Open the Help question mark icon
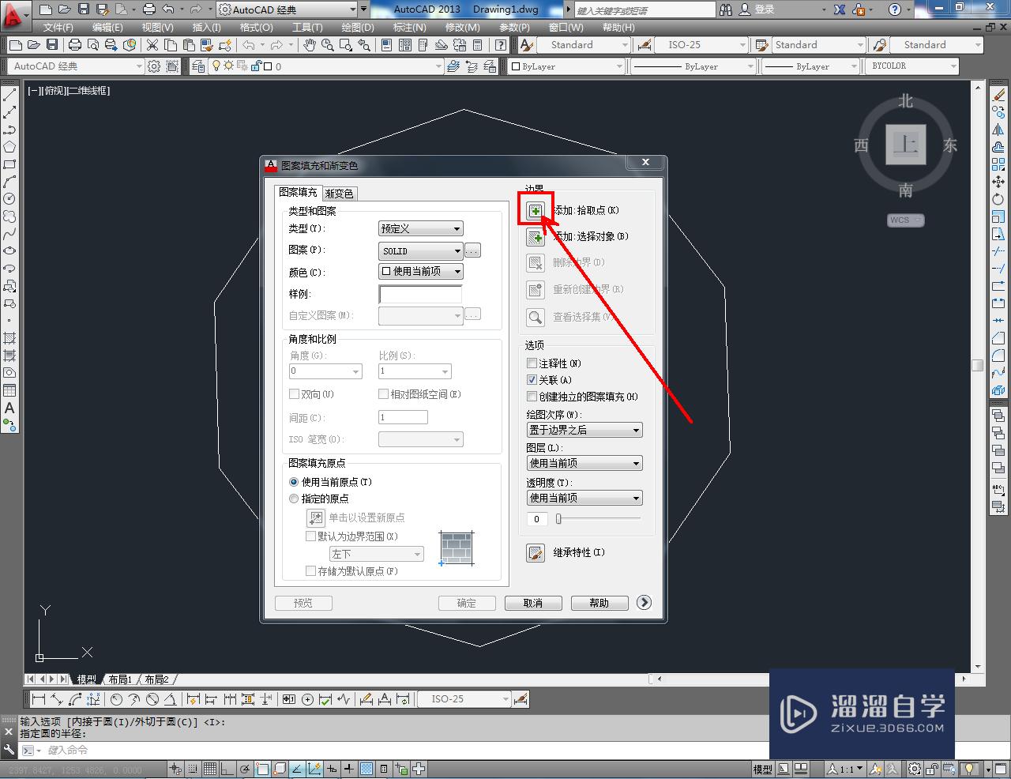This screenshot has height=779, width=1011. (894, 9)
